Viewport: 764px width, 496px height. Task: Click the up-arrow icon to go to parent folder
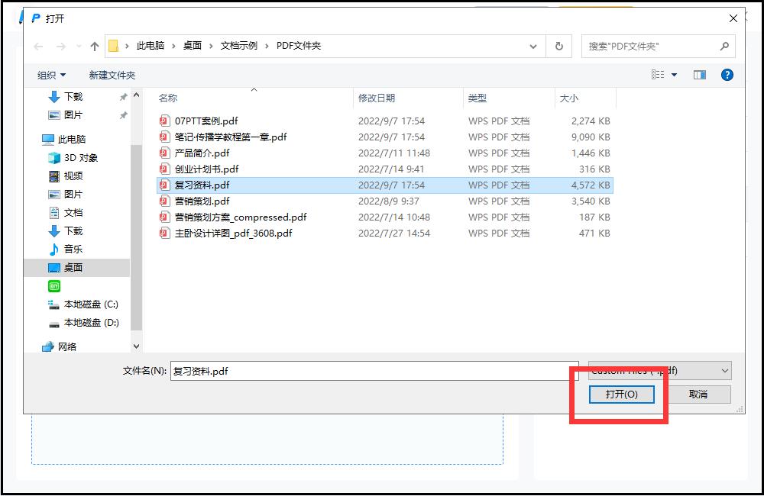click(93, 46)
